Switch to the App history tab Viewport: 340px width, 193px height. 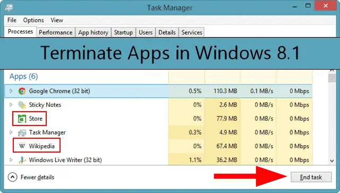click(93, 32)
